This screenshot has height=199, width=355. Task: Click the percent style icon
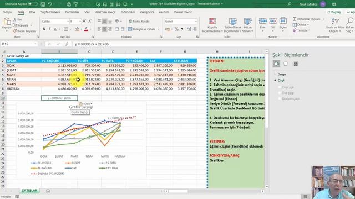pyautogui.click(x=176, y=29)
